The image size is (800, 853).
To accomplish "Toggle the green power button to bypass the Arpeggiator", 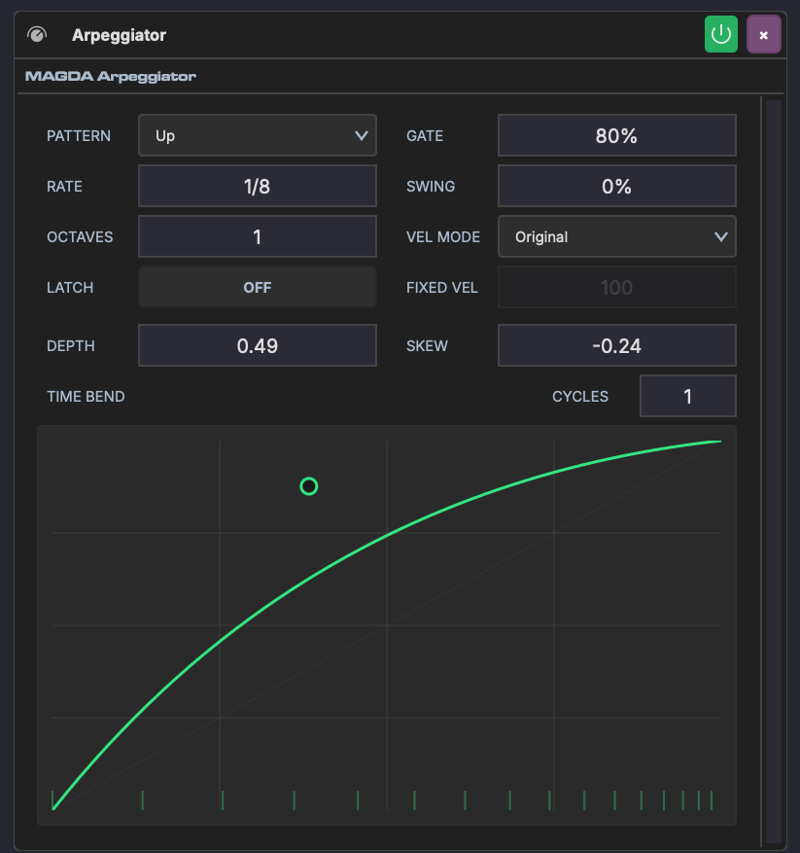I will [720, 34].
